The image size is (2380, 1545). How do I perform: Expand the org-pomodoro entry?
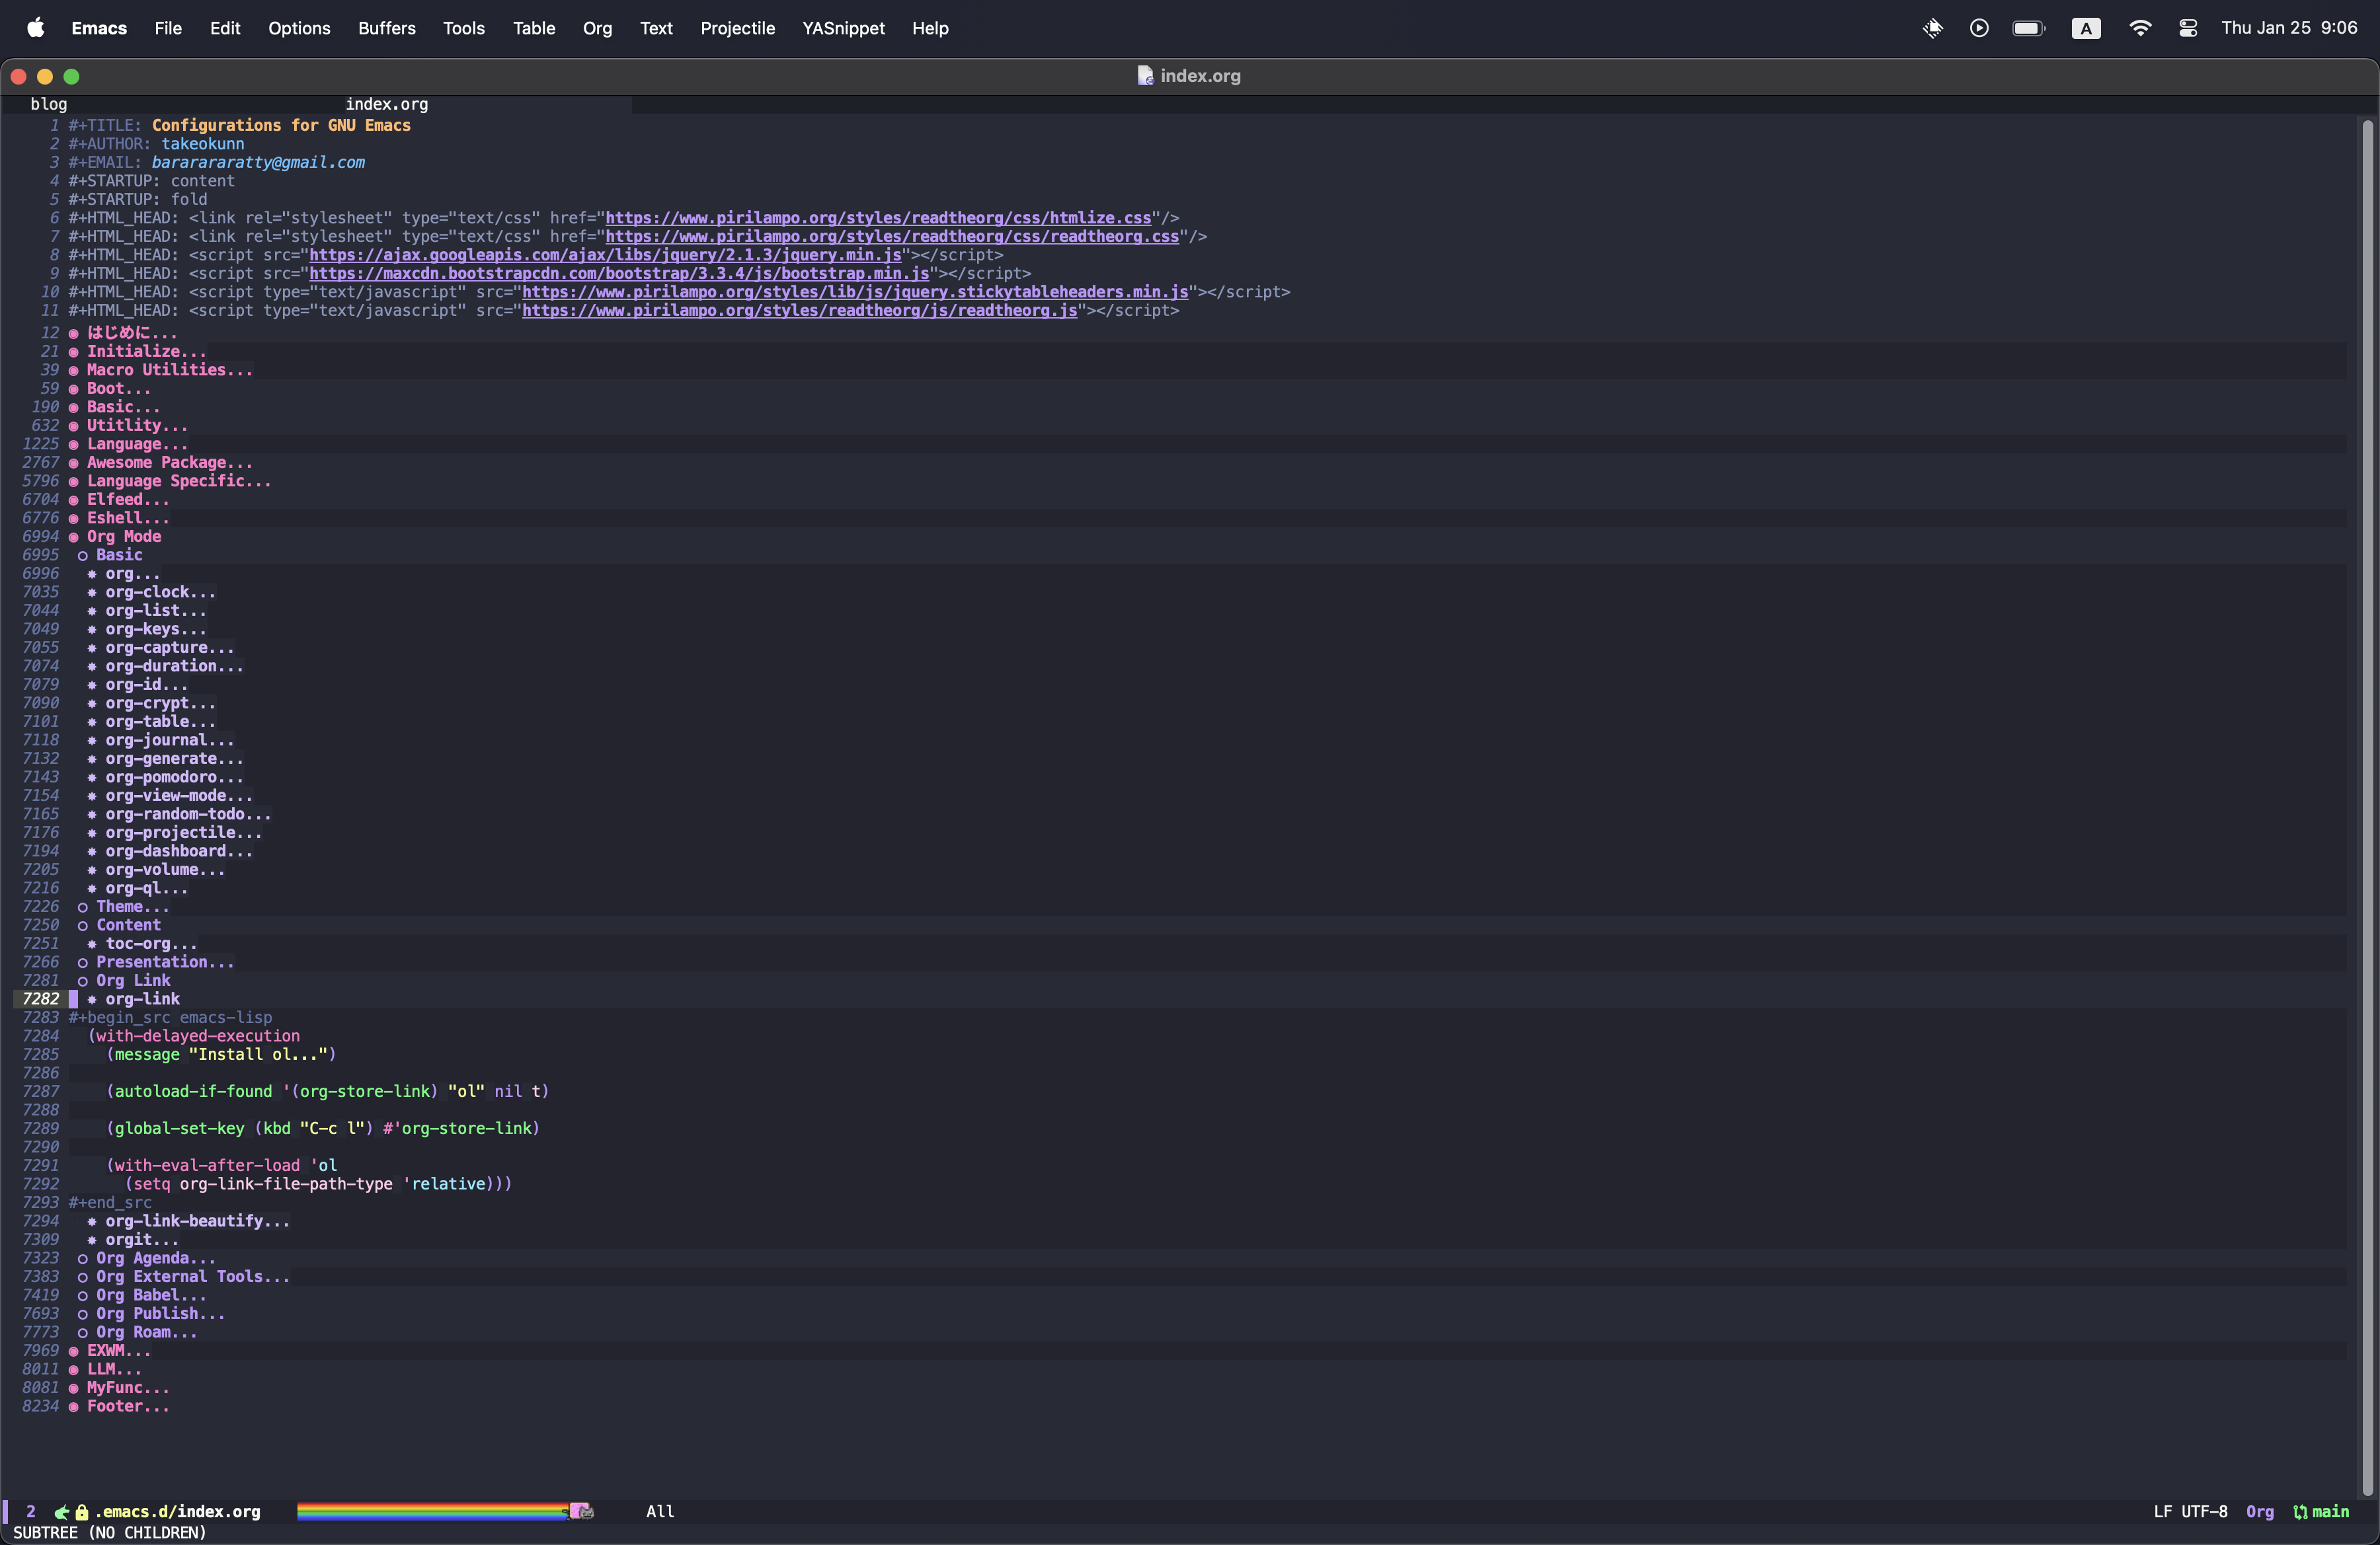[174, 778]
